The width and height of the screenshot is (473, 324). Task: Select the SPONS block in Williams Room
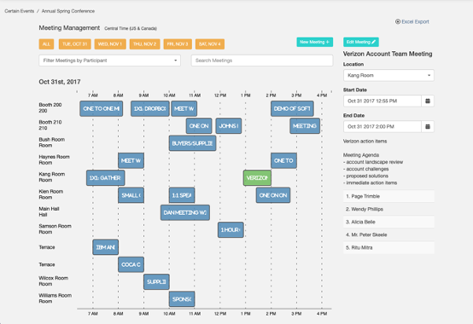tap(182, 299)
